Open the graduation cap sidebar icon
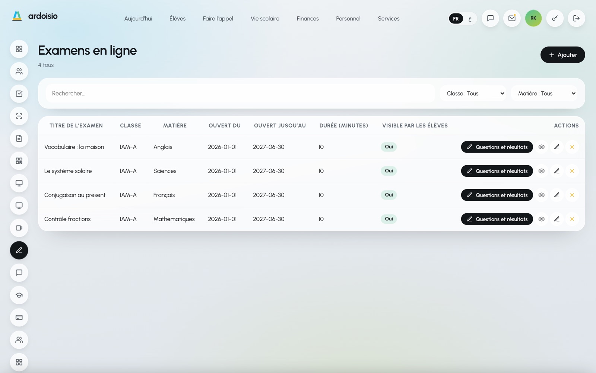596x373 pixels. point(19,295)
